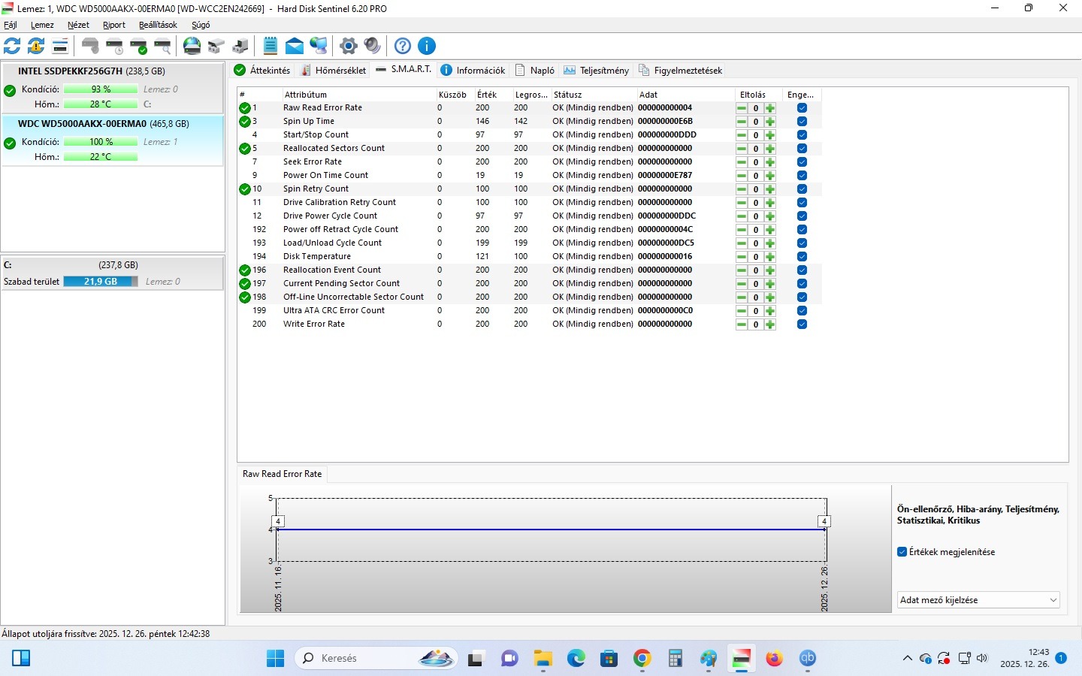Click the WDC disk Kondíció 100 % bar
Viewport: 1082px width, 676px height.
[101, 142]
